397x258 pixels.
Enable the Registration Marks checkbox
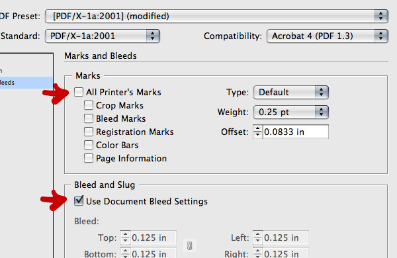click(x=89, y=132)
